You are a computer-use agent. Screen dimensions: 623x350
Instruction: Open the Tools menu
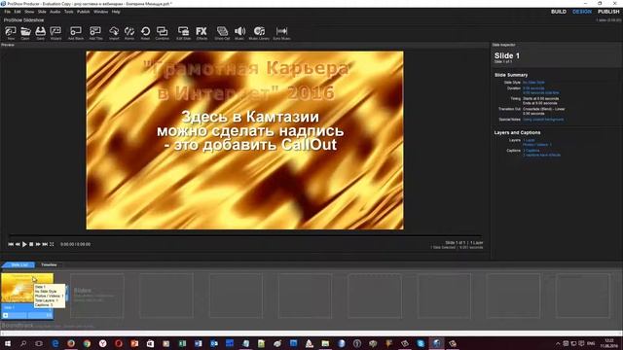69,12
